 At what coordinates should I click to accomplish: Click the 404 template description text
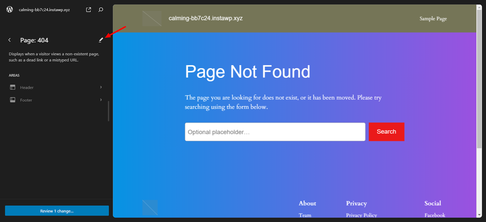coord(54,57)
